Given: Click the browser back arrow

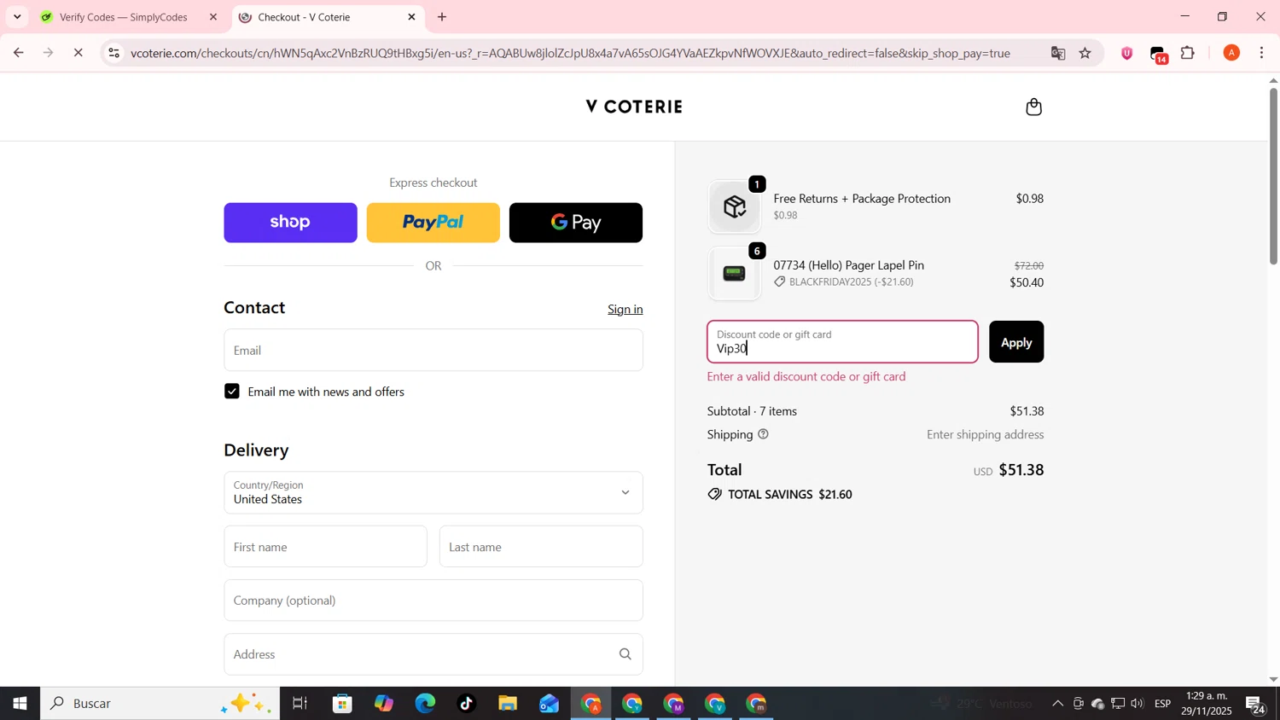Looking at the screenshot, I should (18, 53).
